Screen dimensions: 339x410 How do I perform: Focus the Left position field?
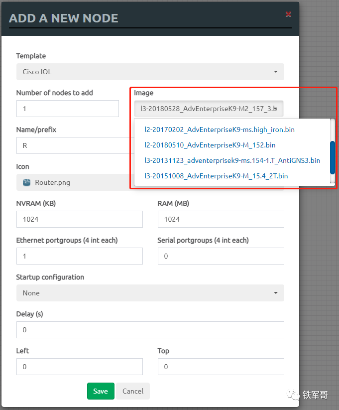click(x=80, y=367)
